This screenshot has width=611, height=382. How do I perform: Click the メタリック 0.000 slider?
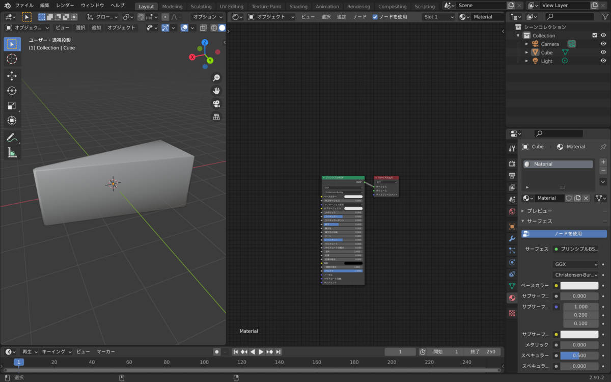coord(579,345)
